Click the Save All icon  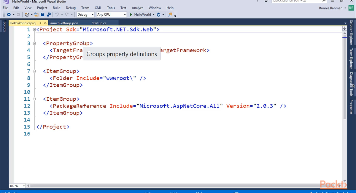click(49, 15)
